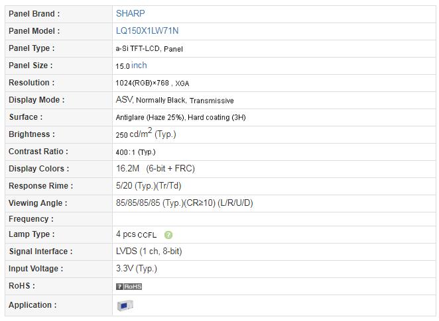
Task: Select the Application label
Action: point(32,305)
